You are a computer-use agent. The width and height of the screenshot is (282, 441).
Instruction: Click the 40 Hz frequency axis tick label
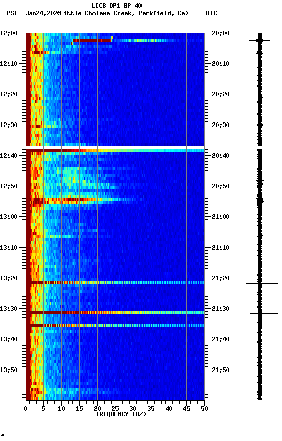click(169, 409)
